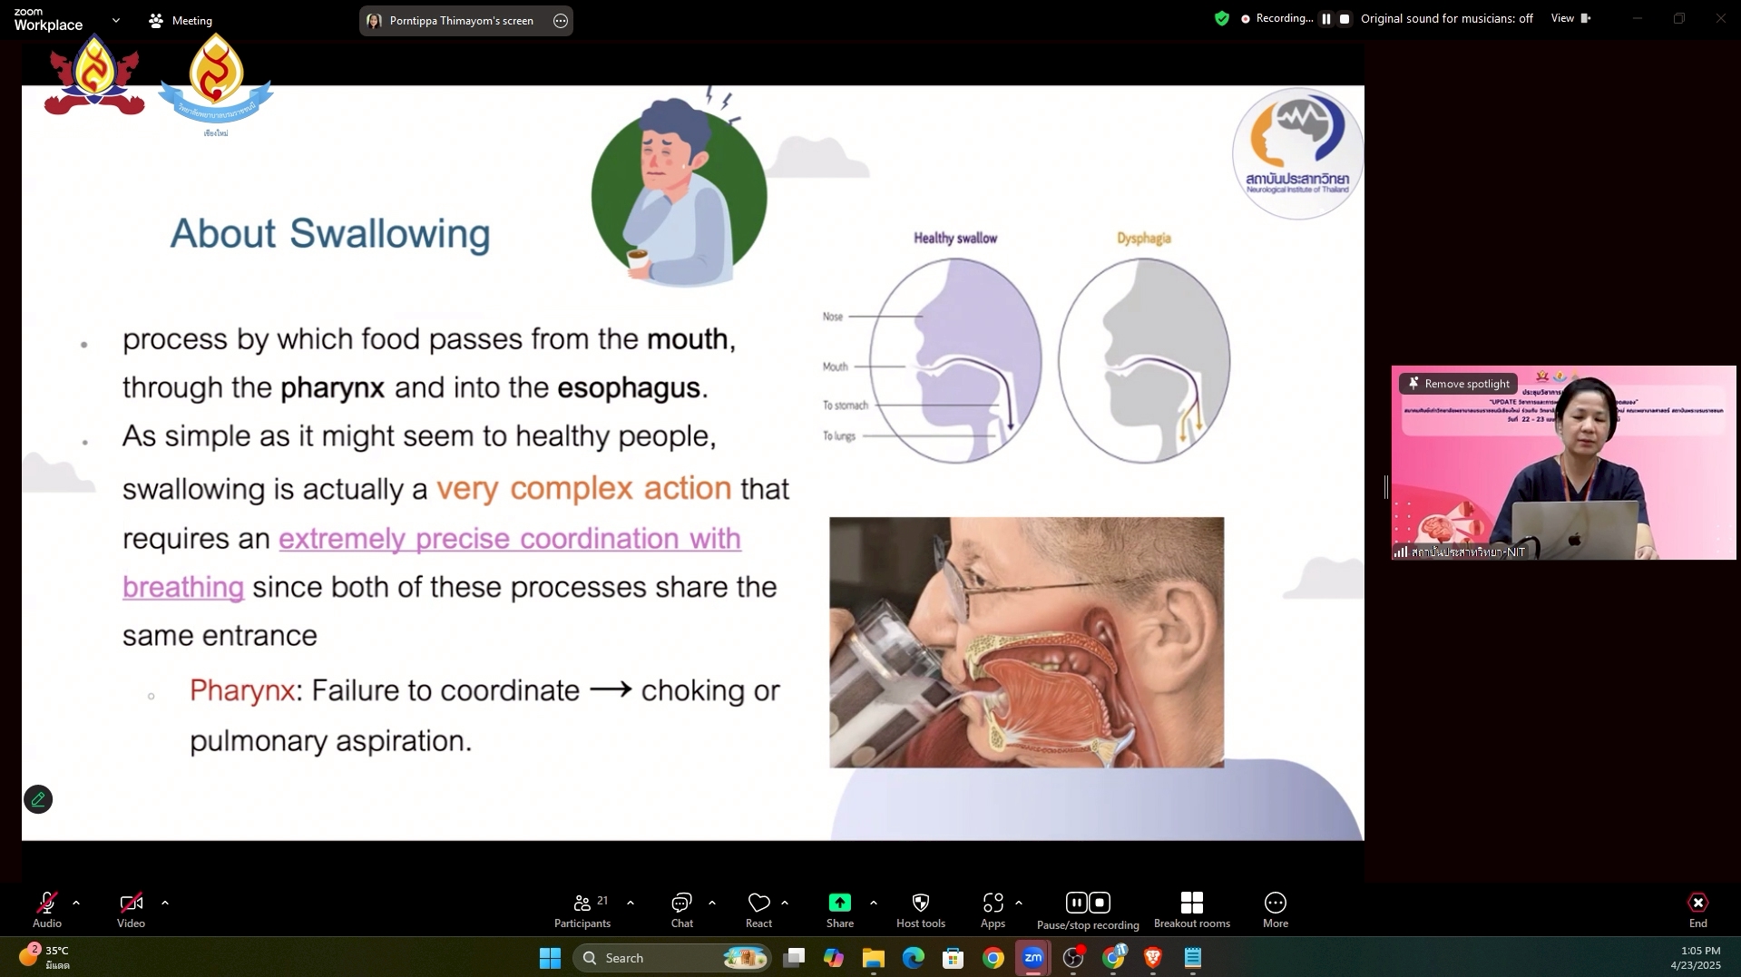Open the Chat panel
Image resolution: width=1741 pixels, height=977 pixels.
[x=682, y=910]
